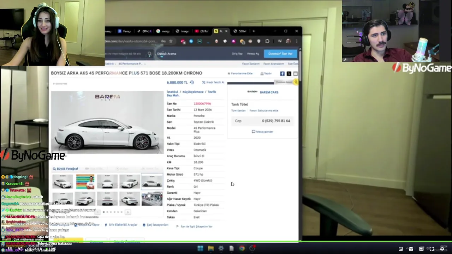This screenshot has height=254, width=452.
Task: Switch to the 'Fanşı' browser tab
Action: (124, 31)
